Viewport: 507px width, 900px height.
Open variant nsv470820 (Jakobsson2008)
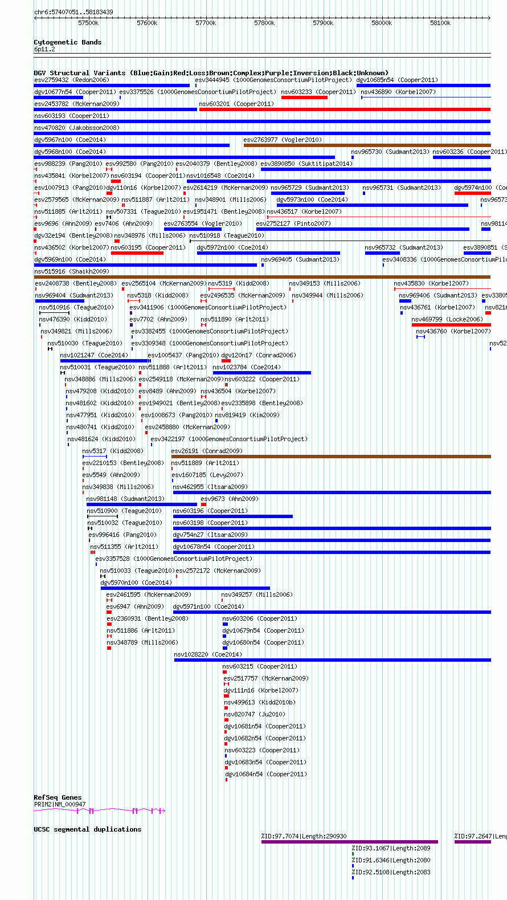pos(77,128)
